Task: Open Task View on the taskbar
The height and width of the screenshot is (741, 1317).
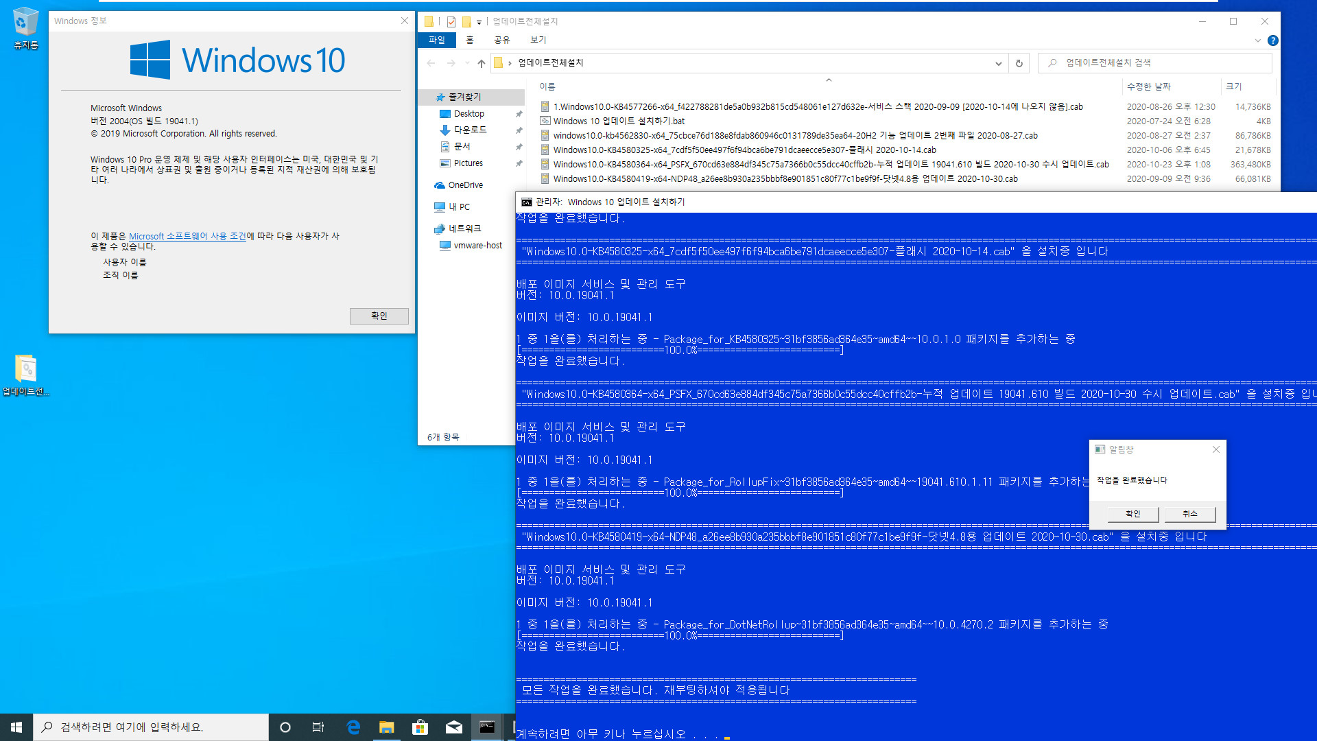Action: pyautogui.click(x=318, y=727)
